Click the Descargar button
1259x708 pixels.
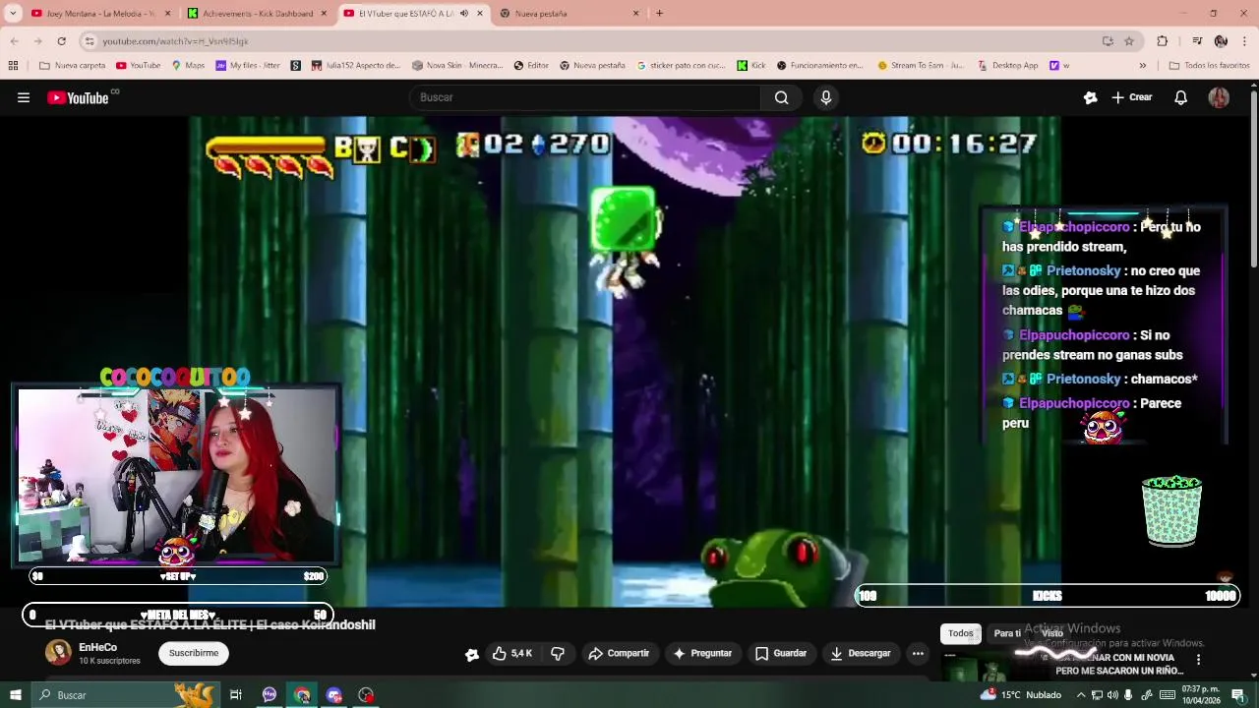(861, 653)
